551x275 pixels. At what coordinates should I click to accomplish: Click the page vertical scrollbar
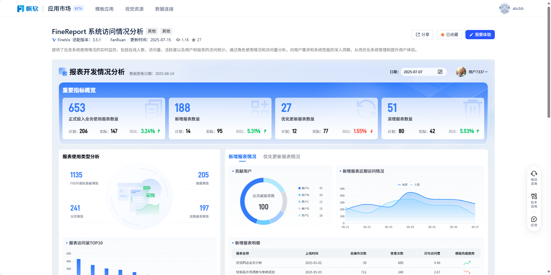(549, 62)
